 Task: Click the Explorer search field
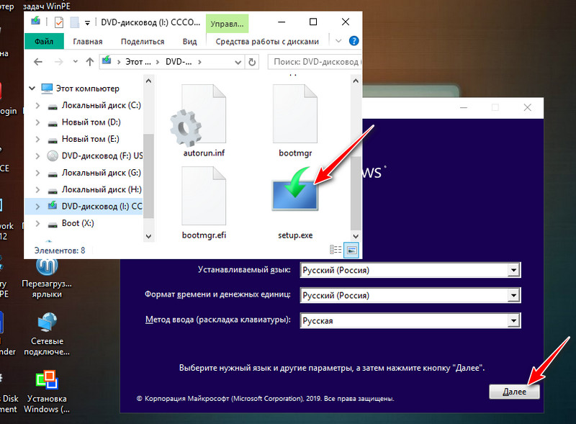[x=315, y=62]
